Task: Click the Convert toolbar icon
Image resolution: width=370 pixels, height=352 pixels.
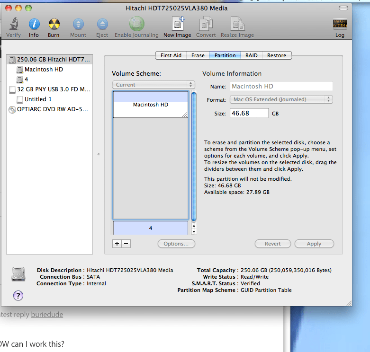Action: pos(206,24)
